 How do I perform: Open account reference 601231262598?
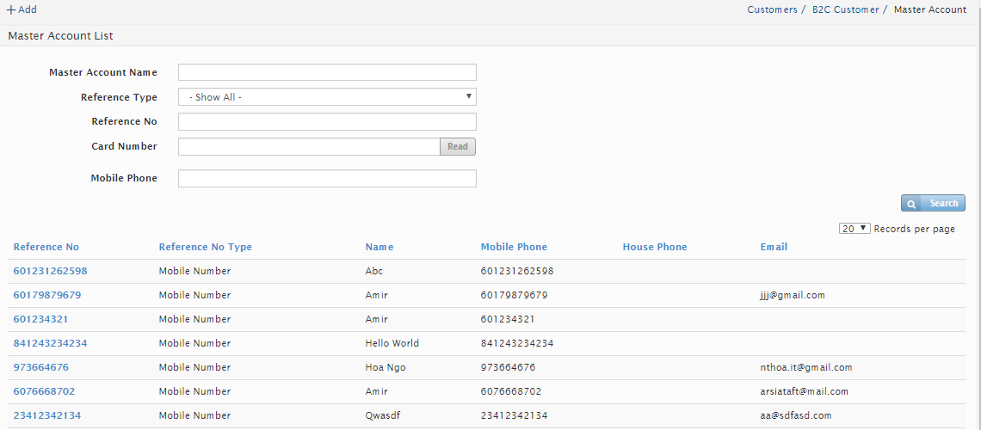coord(50,271)
